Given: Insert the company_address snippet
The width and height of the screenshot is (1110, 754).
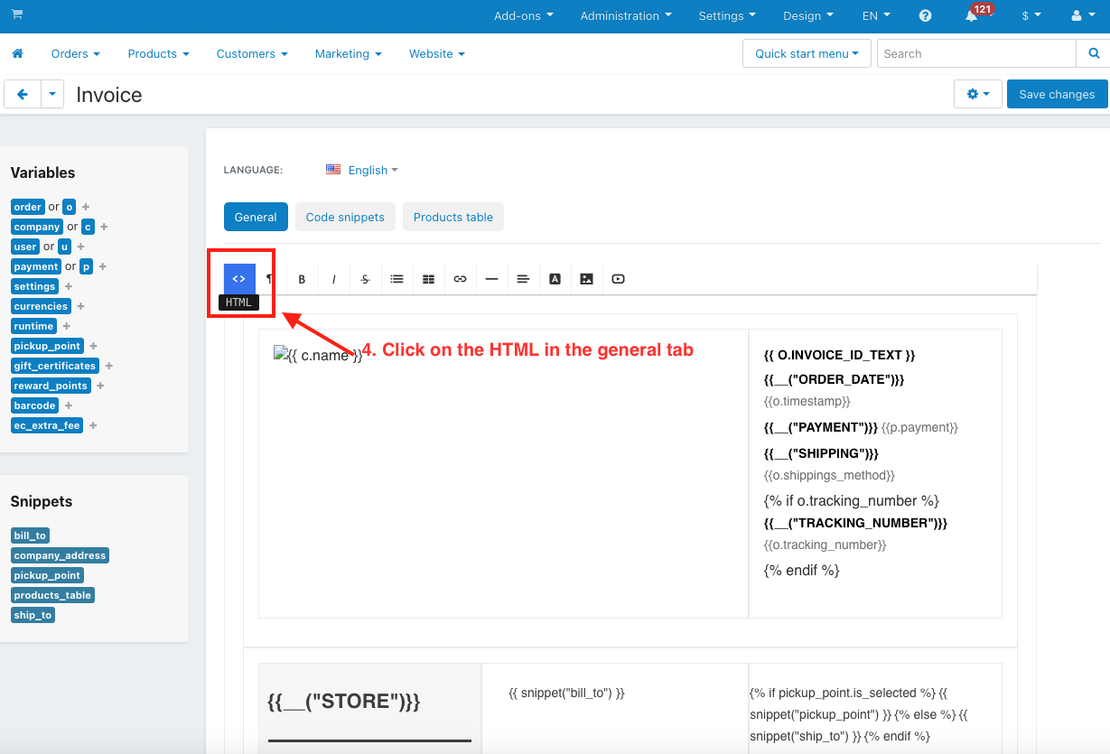Looking at the screenshot, I should pos(61,555).
